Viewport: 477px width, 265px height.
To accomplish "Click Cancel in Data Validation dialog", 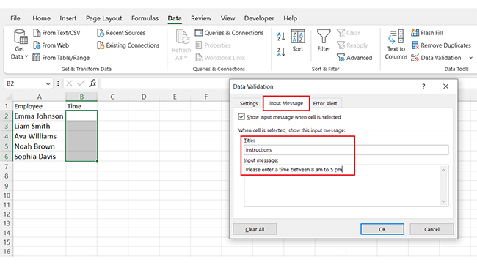I will pos(432,229).
